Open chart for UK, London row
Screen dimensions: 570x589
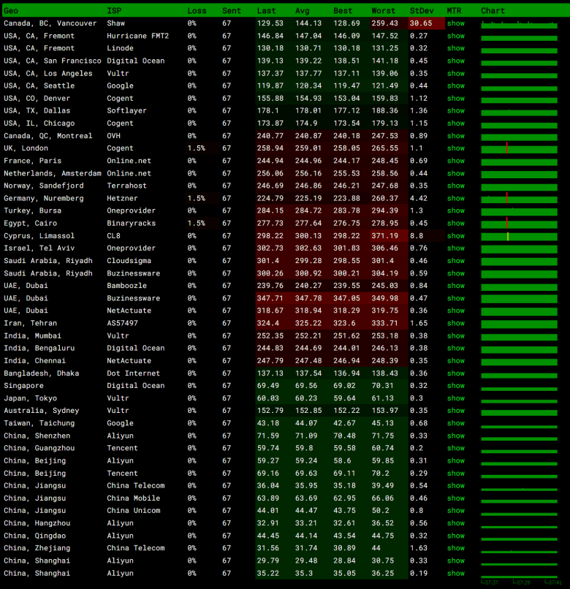519,148
